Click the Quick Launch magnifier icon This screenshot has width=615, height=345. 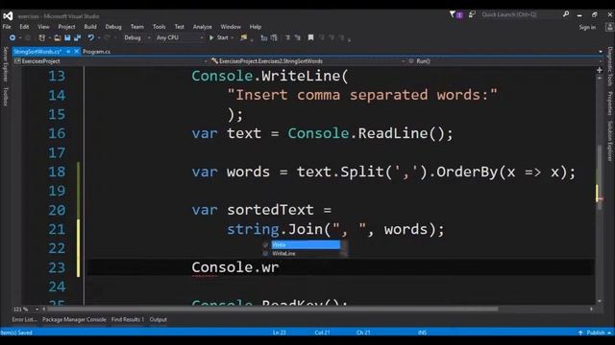pyautogui.click(x=566, y=14)
